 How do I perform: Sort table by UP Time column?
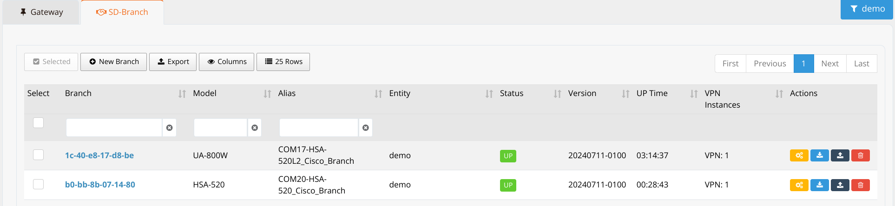pyautogui.click(x=694, y=94)
